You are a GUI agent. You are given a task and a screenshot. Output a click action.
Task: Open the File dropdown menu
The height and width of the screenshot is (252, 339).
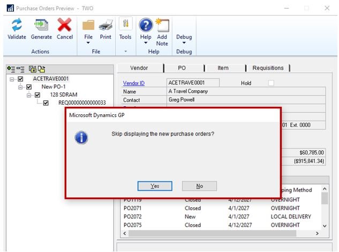pos(88,40)
